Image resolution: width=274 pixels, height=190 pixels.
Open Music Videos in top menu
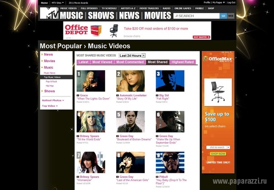click(x=68, y=8)
